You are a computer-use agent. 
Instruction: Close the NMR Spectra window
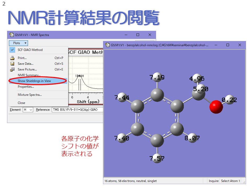[150, 35]
